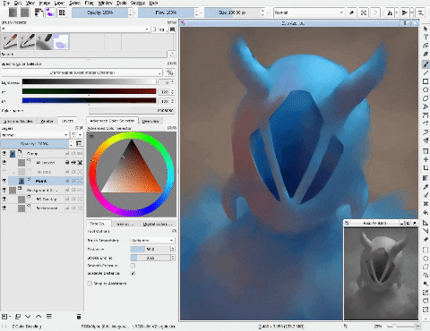Select the Elliptical Selection tool

coord(426,258)
